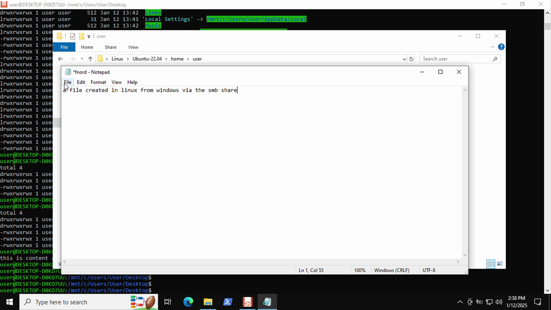Click Ubuntu-22.04 in the breadcrumb path
Screen dimensions: 551x310
tap(147, 59)
